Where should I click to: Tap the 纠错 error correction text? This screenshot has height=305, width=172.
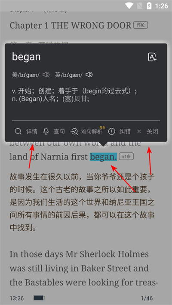tap(125, 132)
